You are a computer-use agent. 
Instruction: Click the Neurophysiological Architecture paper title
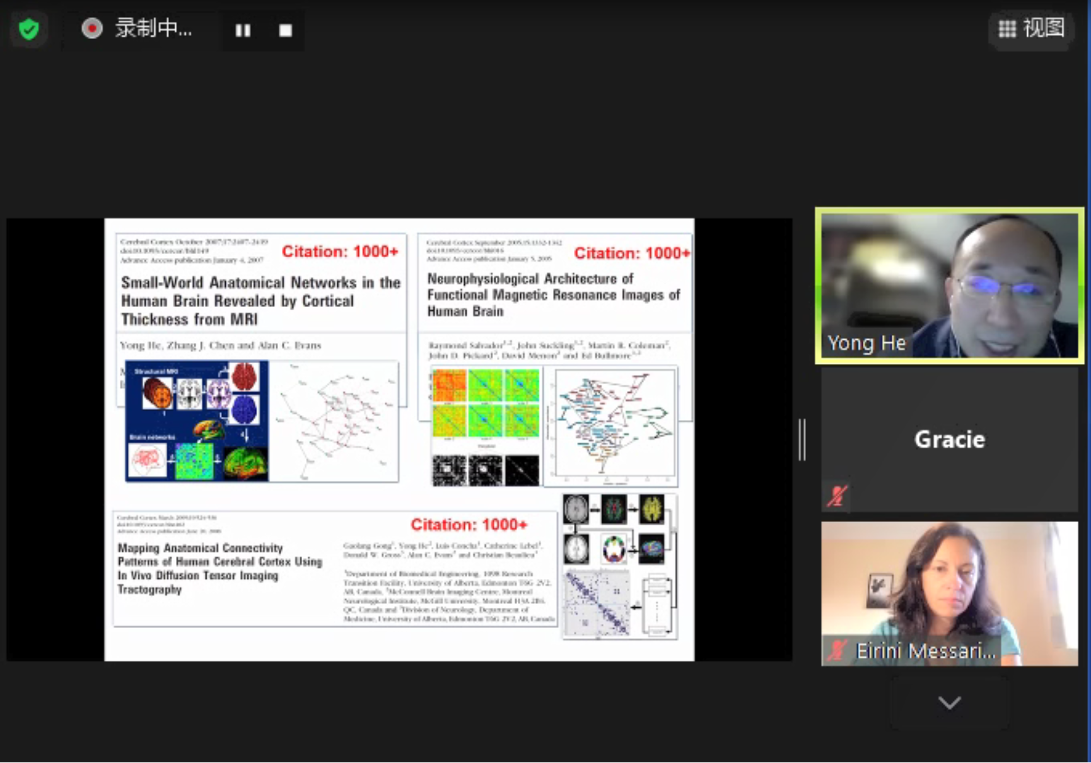coord(553,294)
